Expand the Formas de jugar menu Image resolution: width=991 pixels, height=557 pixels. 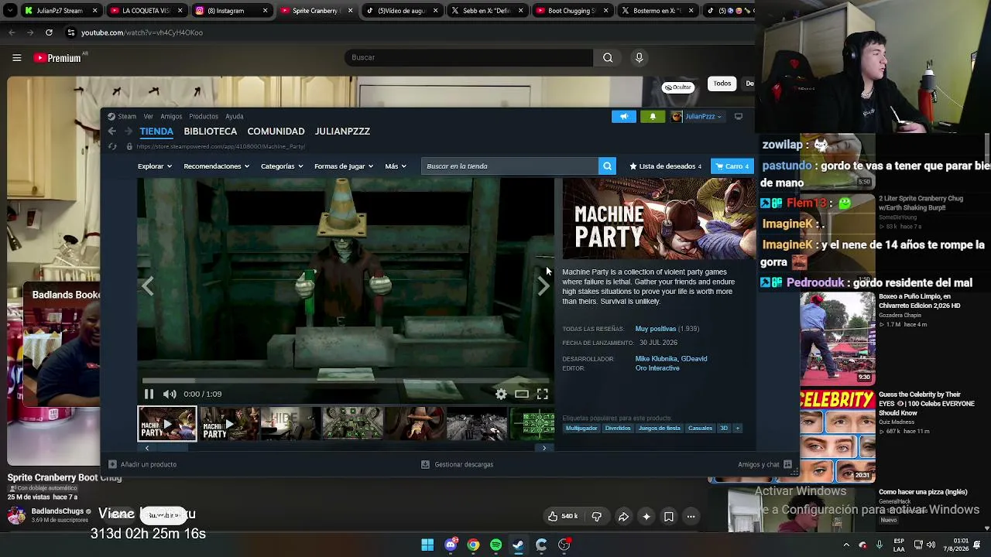click(344, 166)
